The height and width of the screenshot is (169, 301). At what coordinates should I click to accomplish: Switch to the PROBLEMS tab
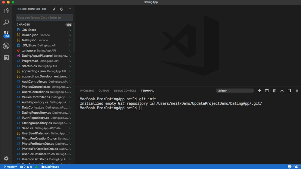coord(87,91)
